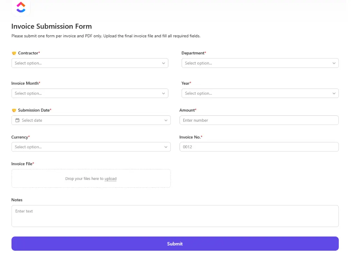351x257 pixels.
Task: Click the ClickUp logo icon
Action: click(x=21, y=7)
